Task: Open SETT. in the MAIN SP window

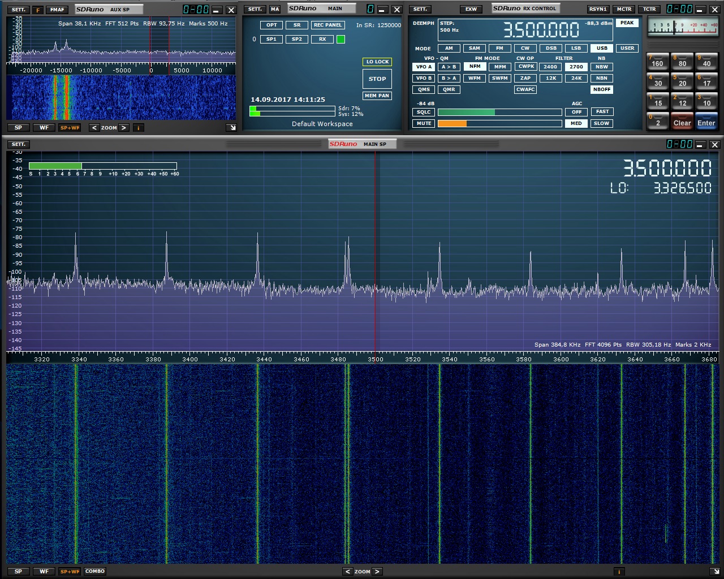Action: click(19, 144)
